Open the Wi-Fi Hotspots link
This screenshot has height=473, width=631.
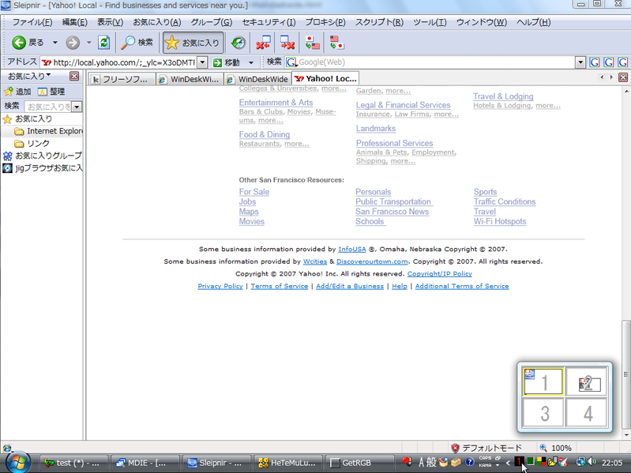500,222
